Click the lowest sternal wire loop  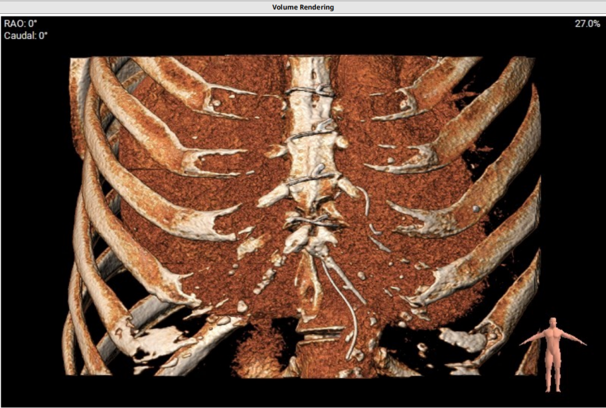(311, 222)
